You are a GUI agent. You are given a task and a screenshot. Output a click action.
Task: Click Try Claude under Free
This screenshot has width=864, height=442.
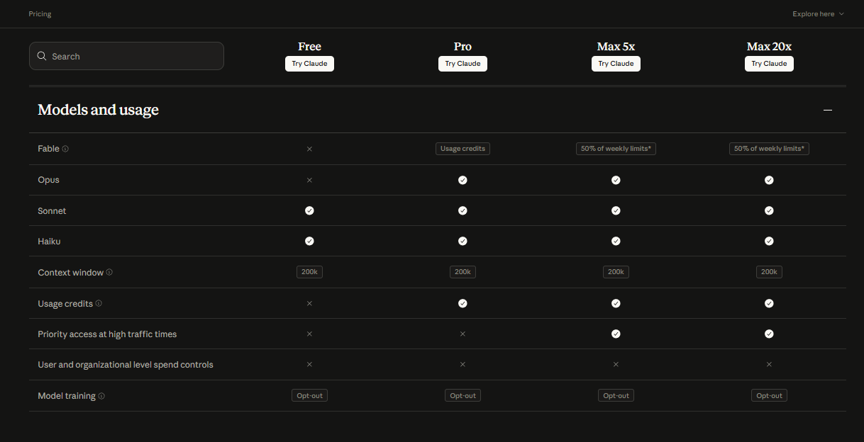tap(309, 64)
